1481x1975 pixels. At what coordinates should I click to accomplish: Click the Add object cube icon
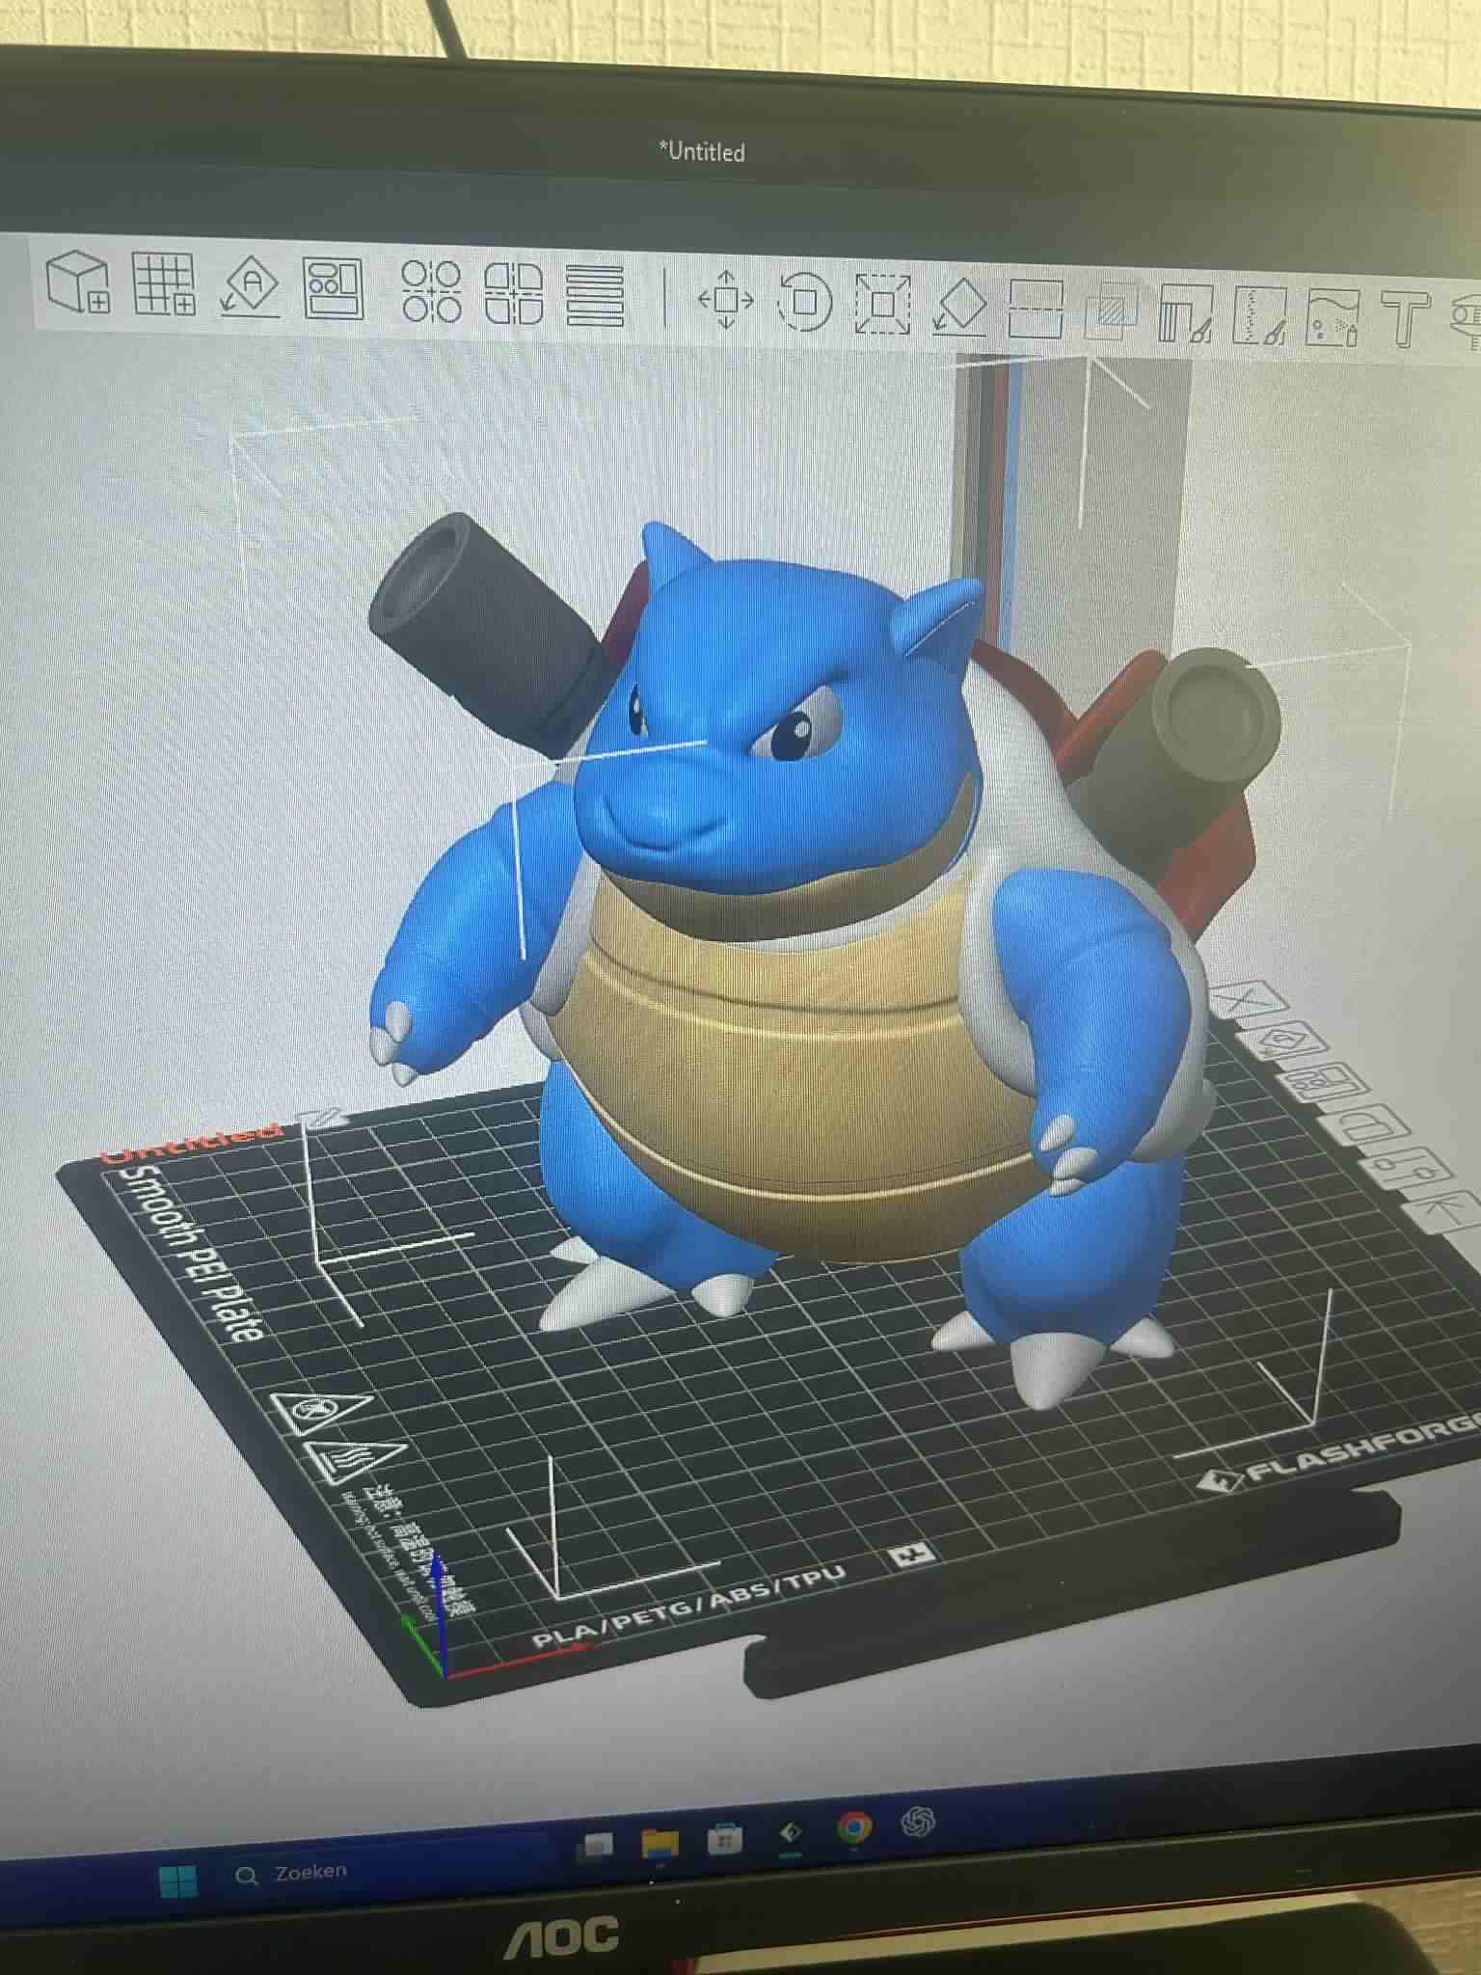[78, 283]
